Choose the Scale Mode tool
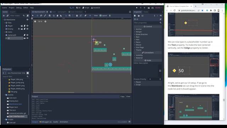 click(45, 16)
